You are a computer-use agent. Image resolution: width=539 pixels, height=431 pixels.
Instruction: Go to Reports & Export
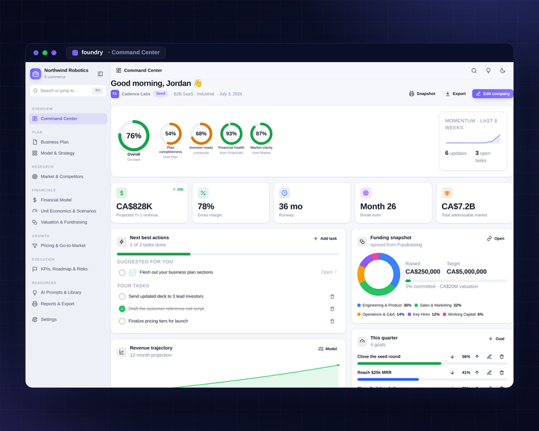click(x=68, y=304)
